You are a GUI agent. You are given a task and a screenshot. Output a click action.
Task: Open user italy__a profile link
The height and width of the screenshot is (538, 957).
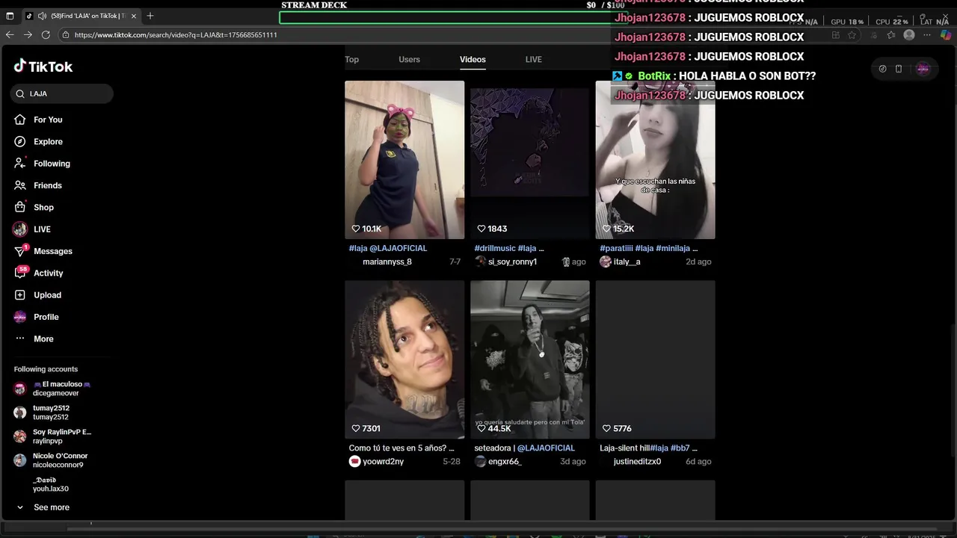(x=627, y=262)
